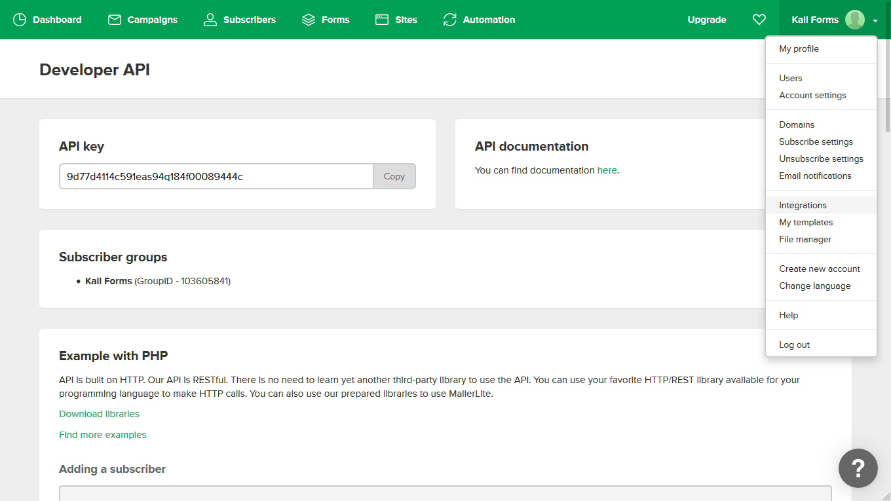Click inside the API key field
Screen dimensions: 891x501
[x=216, y=176]
